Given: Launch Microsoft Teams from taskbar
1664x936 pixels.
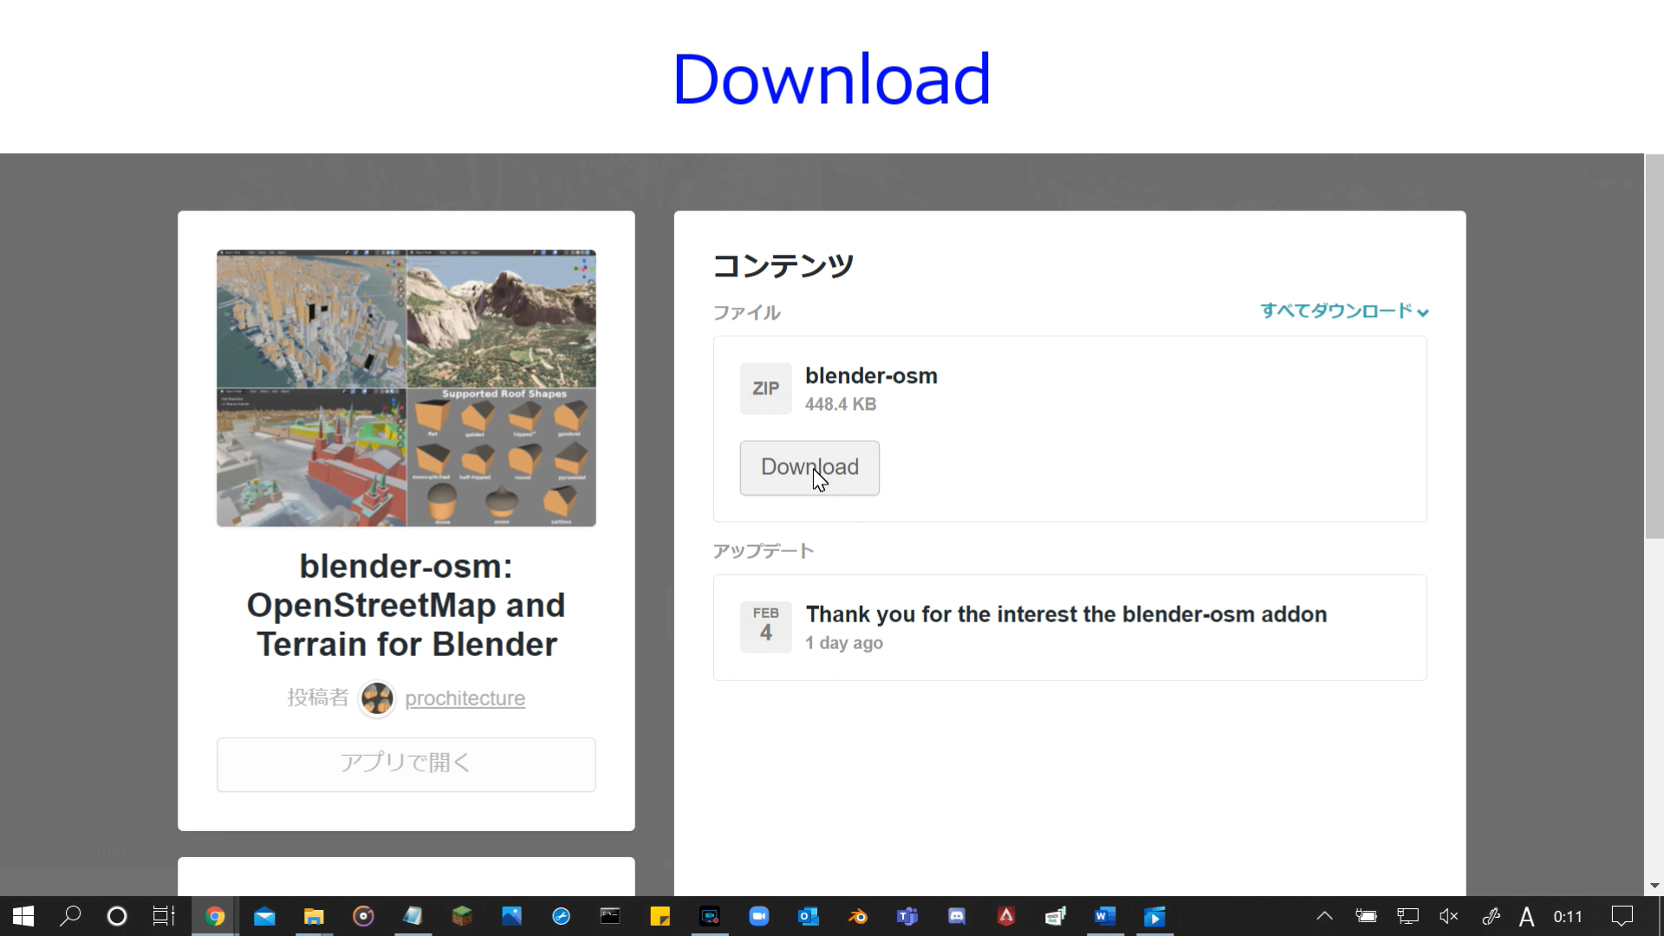Looking at the screenshot, I should 907,916.
